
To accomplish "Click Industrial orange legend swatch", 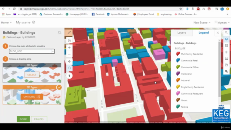I will (178, 80).
